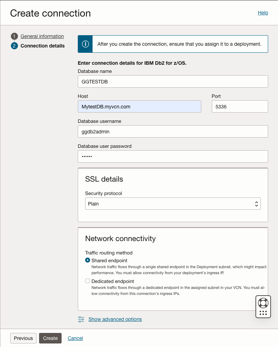The width and height of the screenshot is (278, 347).
Task: Click the Database name field
Action: coord(173,81)
